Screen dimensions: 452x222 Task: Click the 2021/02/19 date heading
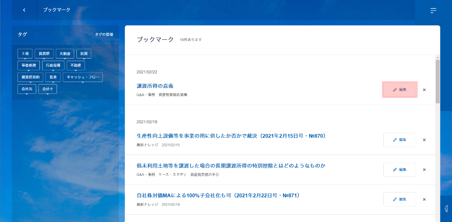pyautogui.click(x=147, y=122)
